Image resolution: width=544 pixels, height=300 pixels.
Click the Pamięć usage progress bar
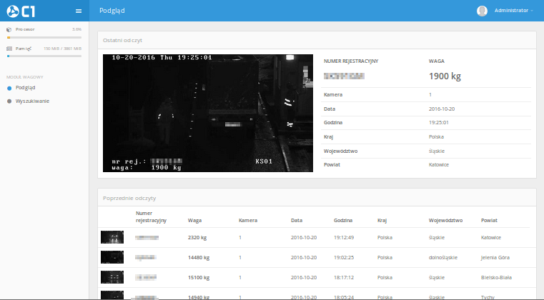tap(44, 56)
